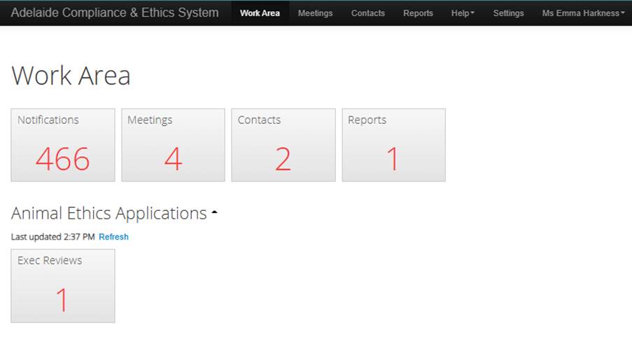Click the Work Area page heading

tap(71, 76)
